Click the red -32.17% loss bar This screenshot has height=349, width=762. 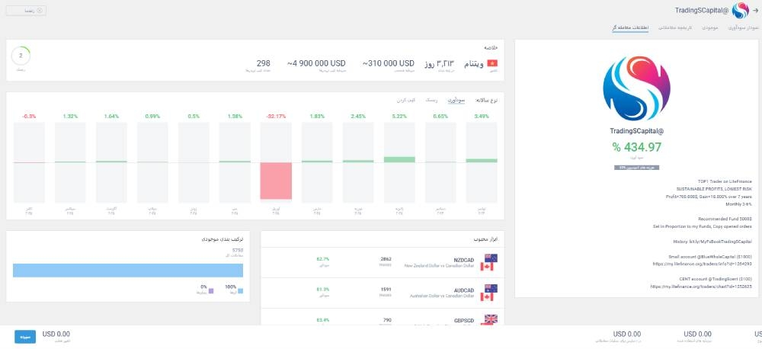[276, 181]
